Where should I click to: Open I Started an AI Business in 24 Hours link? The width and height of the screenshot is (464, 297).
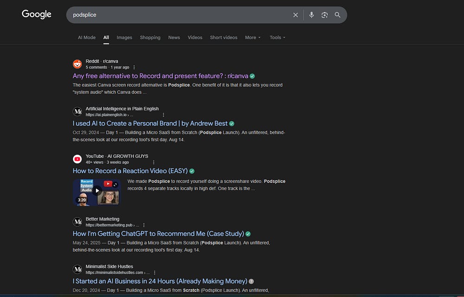[x=160, y=281]
